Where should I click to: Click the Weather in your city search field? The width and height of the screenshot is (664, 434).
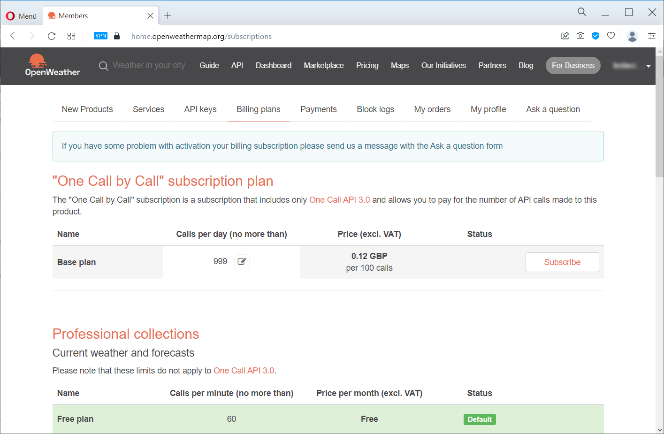(x=149, y=65)
